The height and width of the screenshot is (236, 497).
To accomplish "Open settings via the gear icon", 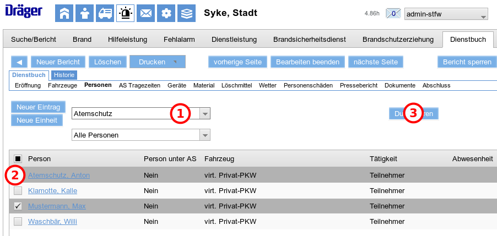I will [166, 13].
